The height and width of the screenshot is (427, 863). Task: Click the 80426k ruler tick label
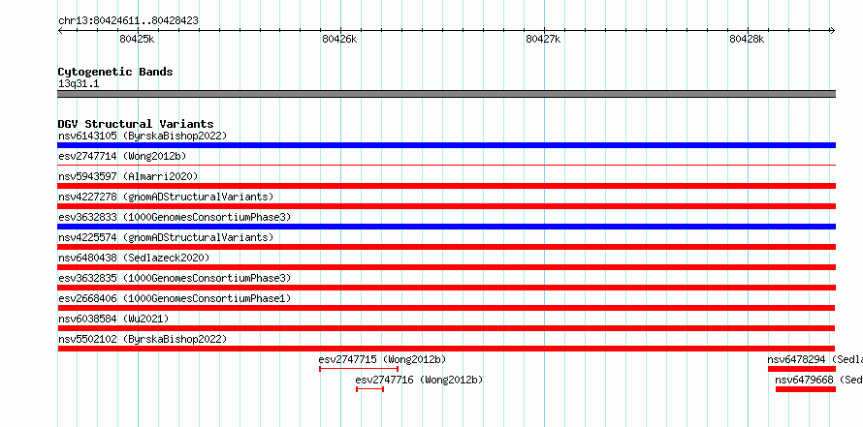[x=339, y=39]
